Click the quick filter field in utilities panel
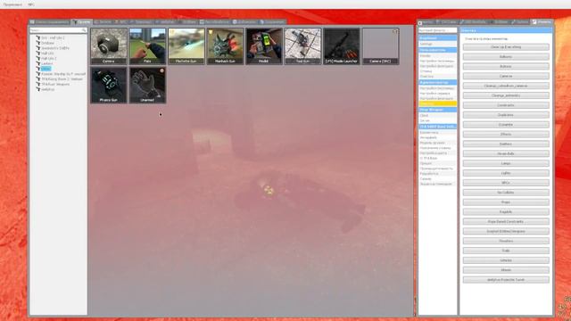This screenshot has width=571, height=321. pyautogui.click(x=437, y=30)
